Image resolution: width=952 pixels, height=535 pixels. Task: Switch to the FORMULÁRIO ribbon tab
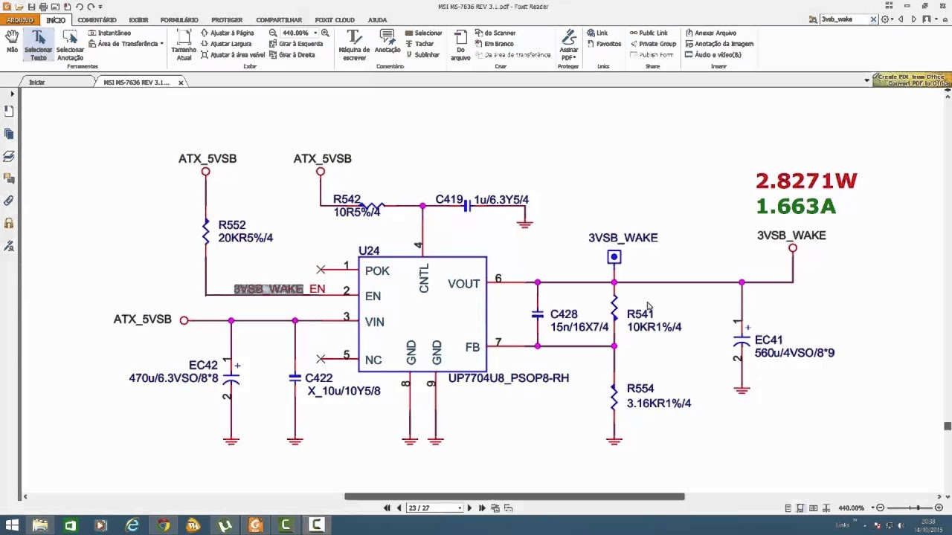pyautogui.click(x=179, y=20)
